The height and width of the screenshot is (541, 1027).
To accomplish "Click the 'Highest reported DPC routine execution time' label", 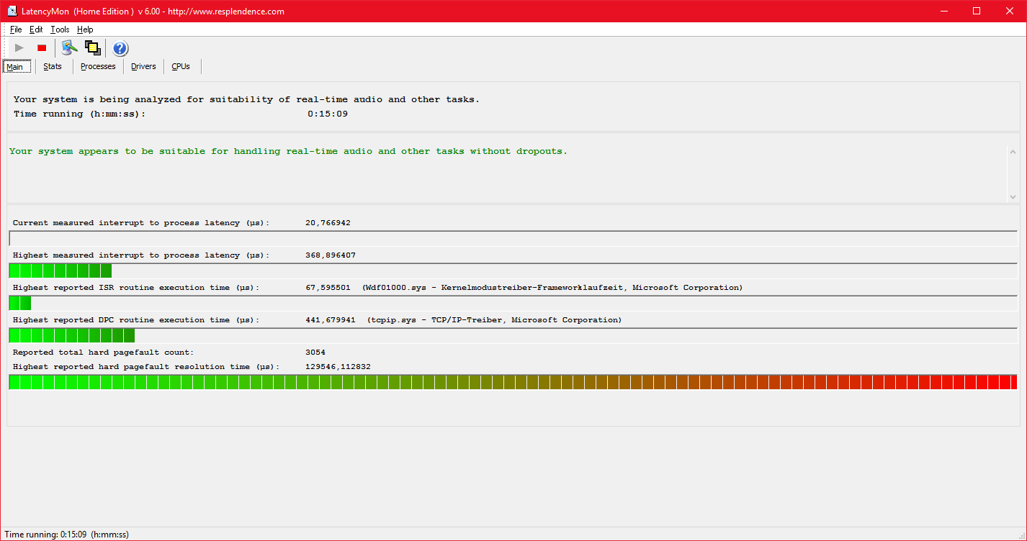I will pyautogui.click(x=136, y=320).
